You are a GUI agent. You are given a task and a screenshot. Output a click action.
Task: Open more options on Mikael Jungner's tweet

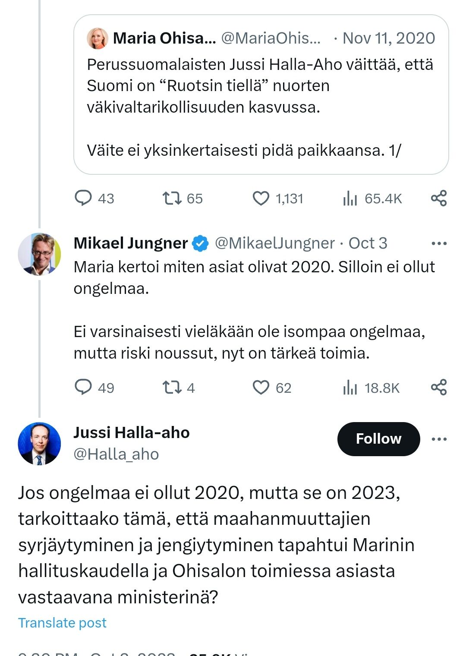(x=439, y=243)
